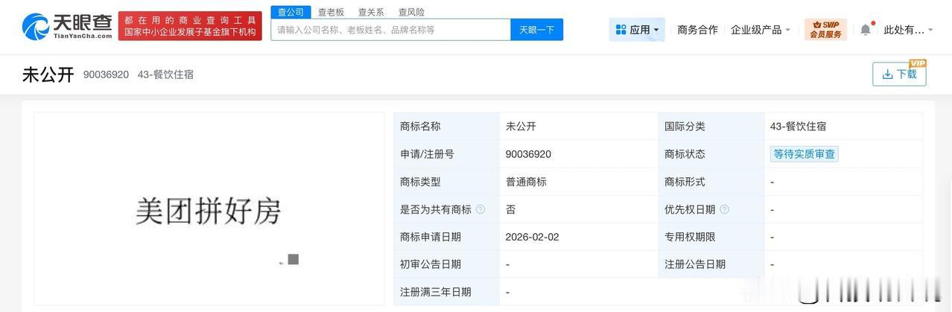Select the 43-餐饮住宿 table value
The image size is (952, 312).
tap(798, 127)
